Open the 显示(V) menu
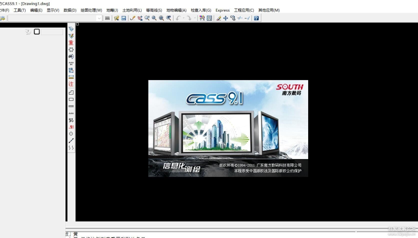418x238 pixels. tap(53, 10)
